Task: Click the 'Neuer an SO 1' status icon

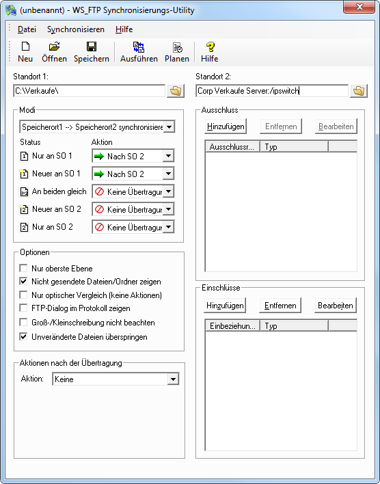Action: [24, 174]
